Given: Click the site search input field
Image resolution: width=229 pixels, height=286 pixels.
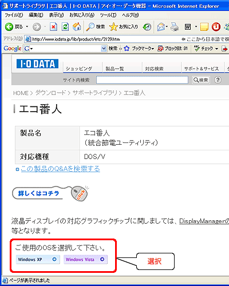Looking at the screenshot, I should (142, 80).
